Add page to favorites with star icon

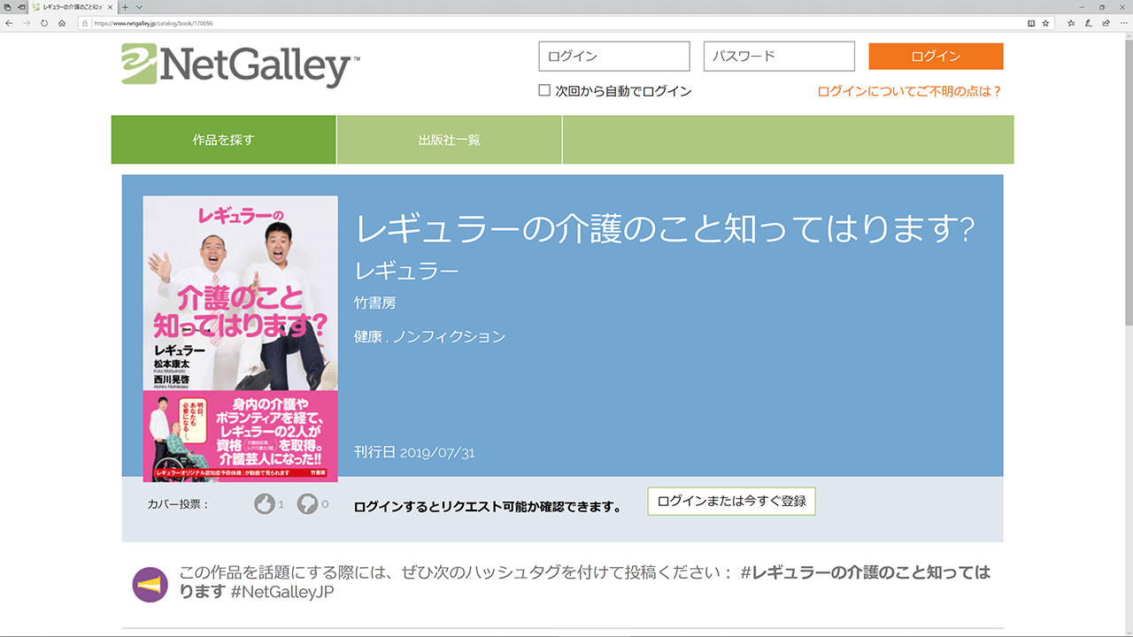(1045, 23)
